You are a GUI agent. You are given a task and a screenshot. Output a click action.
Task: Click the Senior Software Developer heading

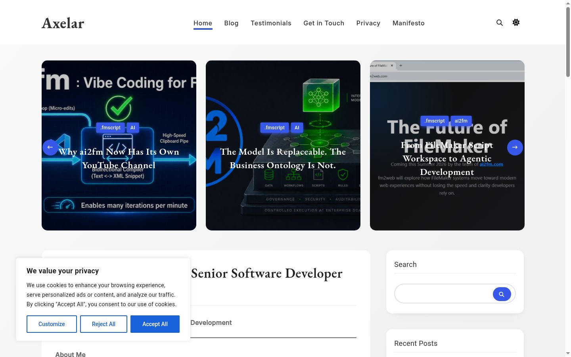click(x=266, y=273)
